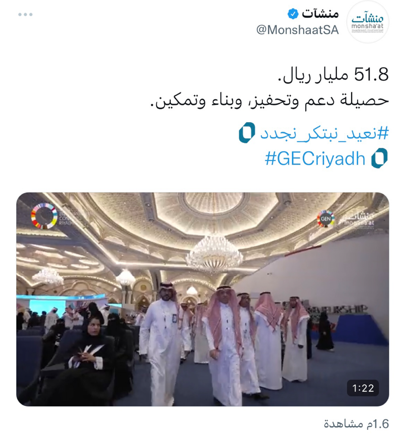The height and width of the screenshot is (442, 406).
Task: Click the حصيلة دعم وتحفيز text line
Action: tap(270, 101)
